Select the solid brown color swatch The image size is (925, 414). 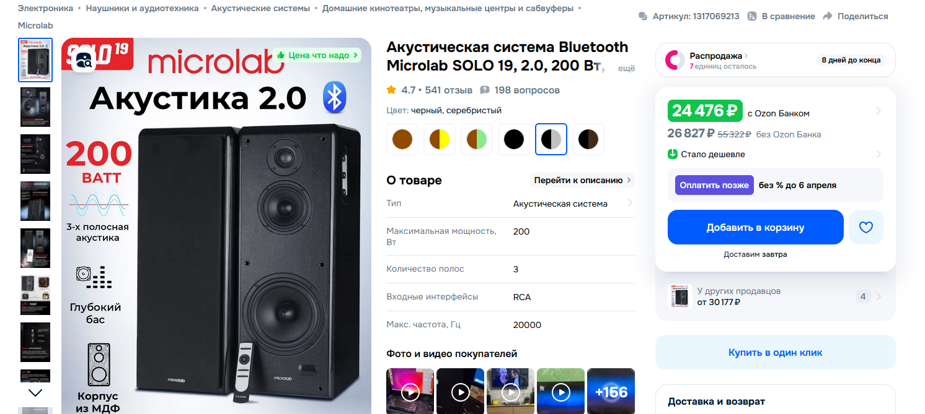[402, 139]
